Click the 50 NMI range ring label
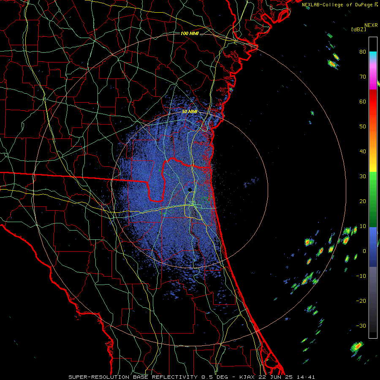This screenshot has height=380, width=380. tap(190, 112)
